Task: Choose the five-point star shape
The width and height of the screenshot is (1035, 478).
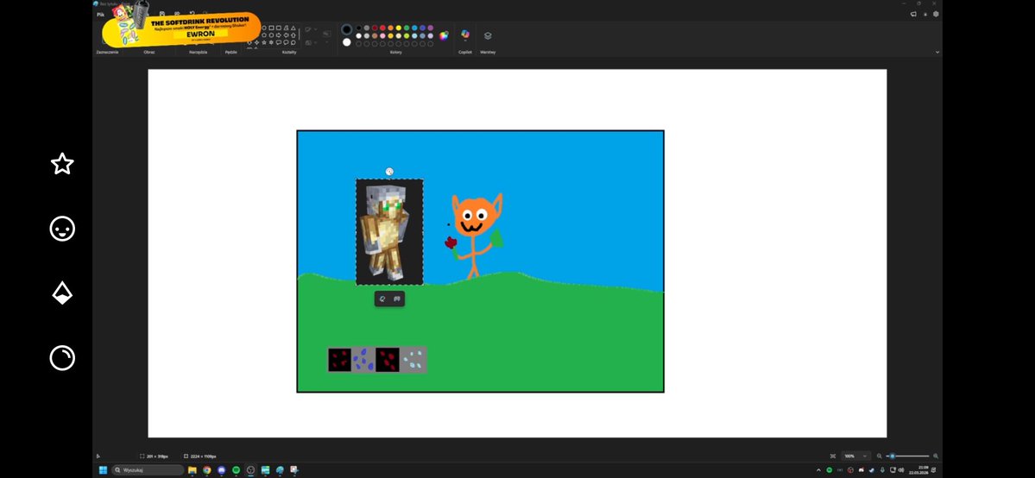Action: 264,42
